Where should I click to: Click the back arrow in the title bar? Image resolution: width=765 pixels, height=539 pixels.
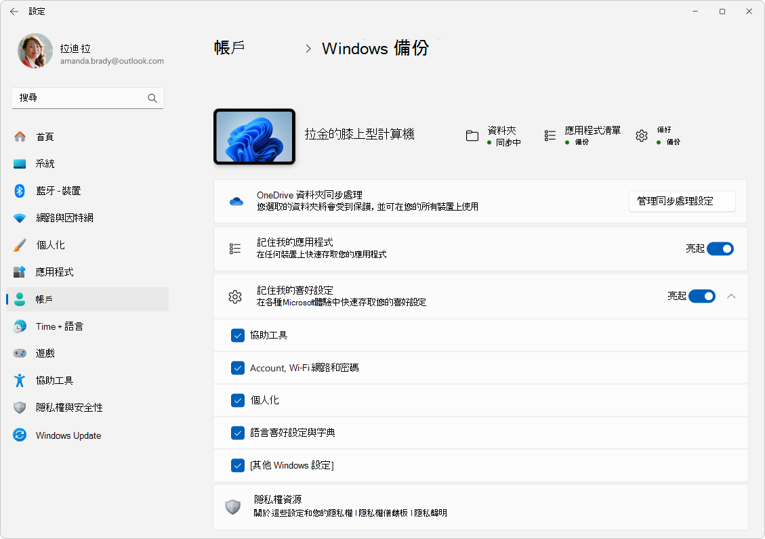coord(14,12)
